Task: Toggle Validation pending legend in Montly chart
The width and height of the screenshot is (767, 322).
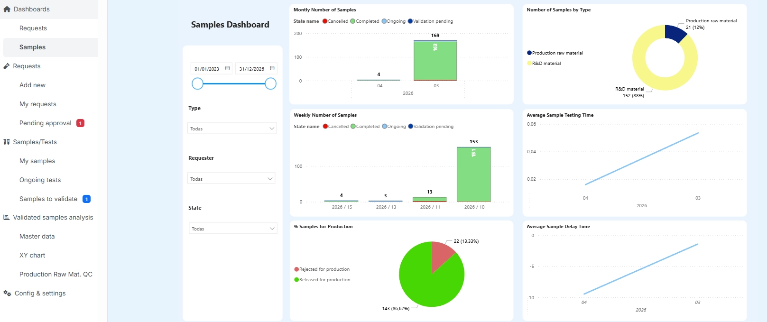Action: coord(430,21)
